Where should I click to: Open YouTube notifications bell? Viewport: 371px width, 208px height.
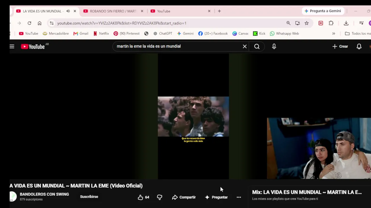click(359, 46)
